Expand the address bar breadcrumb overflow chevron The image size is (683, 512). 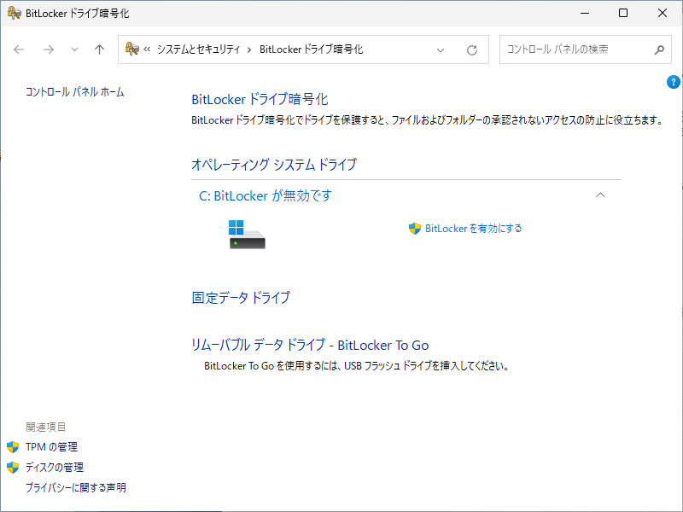coord(147,49)
